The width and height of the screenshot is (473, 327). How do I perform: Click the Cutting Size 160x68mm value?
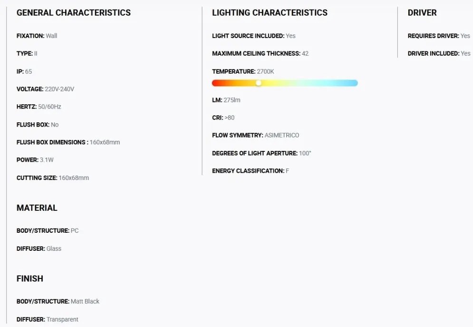pos(74,178)
